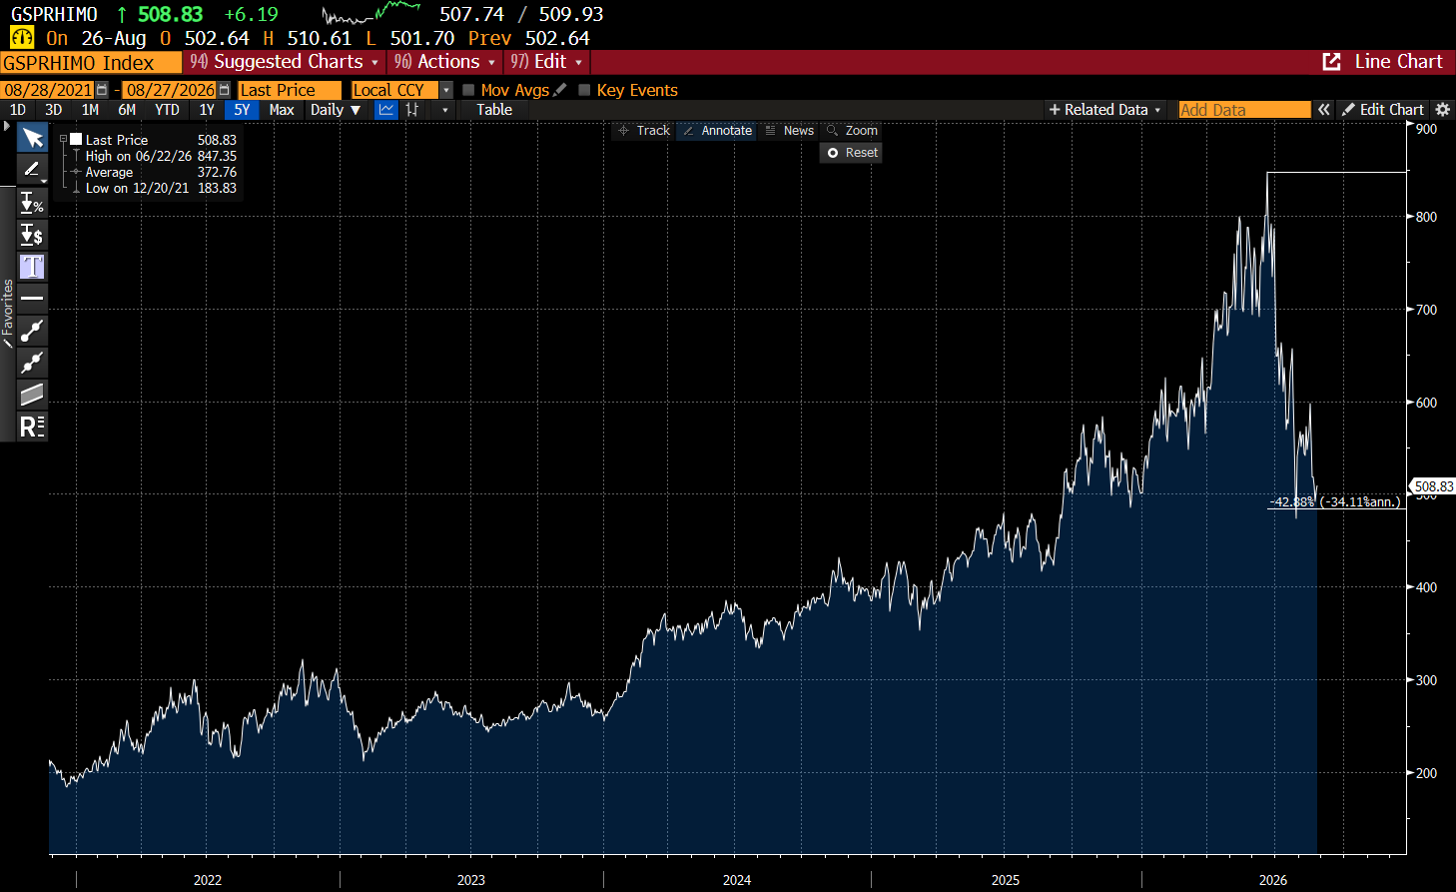Click the Add Data input field
This screenshot has height=892, width=1456.
1244,110
